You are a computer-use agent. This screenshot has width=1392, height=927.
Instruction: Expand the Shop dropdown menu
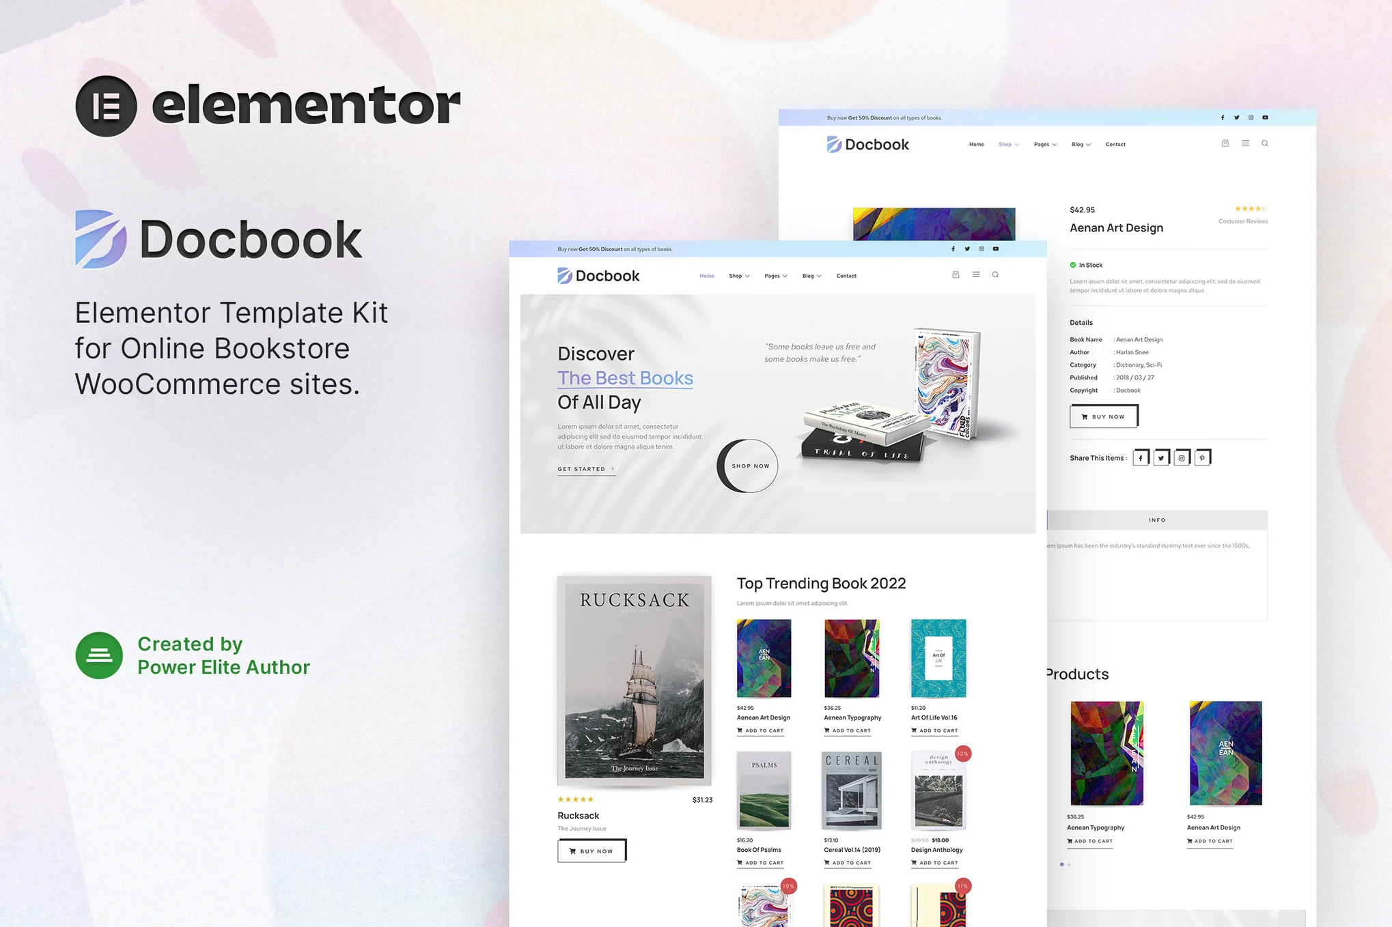point(738,275)
